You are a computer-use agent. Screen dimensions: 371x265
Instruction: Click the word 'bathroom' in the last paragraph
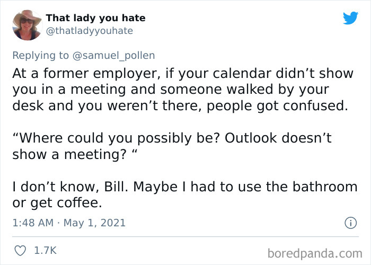point(325,187)
